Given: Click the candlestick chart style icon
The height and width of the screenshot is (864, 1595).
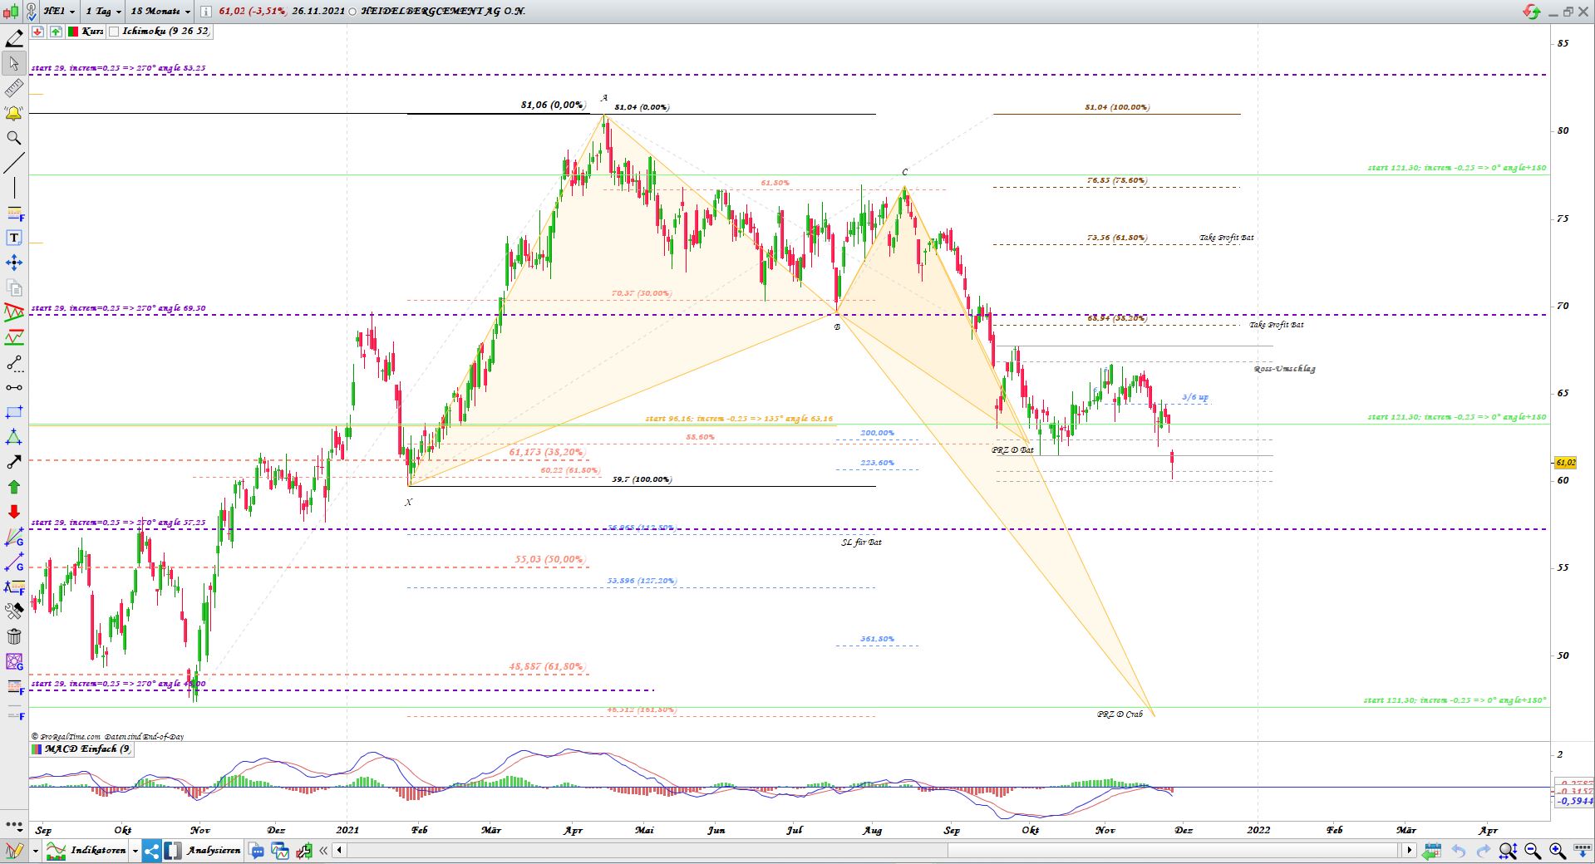Looking at the screenshot, I should (11, 11).
